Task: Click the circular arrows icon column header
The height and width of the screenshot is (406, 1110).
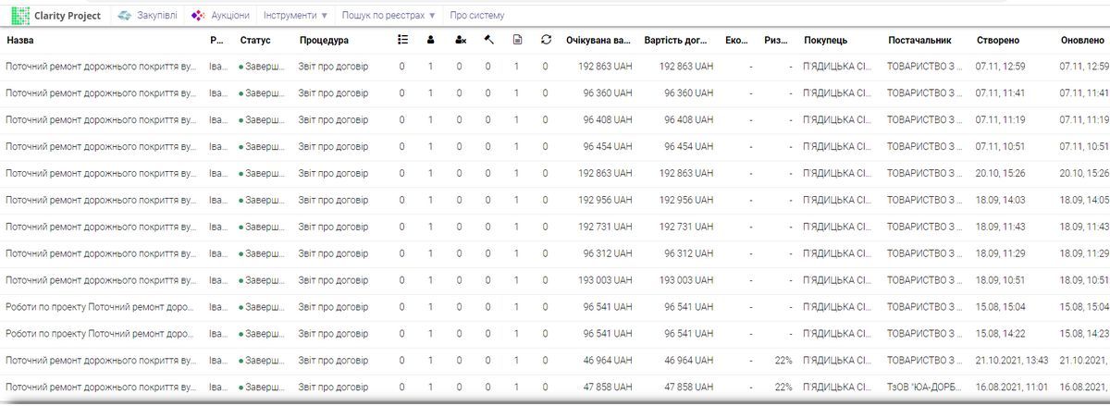Action: (546, 40)
